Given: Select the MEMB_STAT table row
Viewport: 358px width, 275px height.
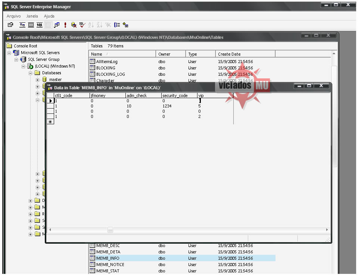Looking at the screenshot, I should 182,271.
